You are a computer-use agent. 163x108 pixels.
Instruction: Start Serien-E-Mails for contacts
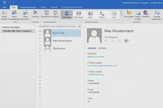(138, 15)
